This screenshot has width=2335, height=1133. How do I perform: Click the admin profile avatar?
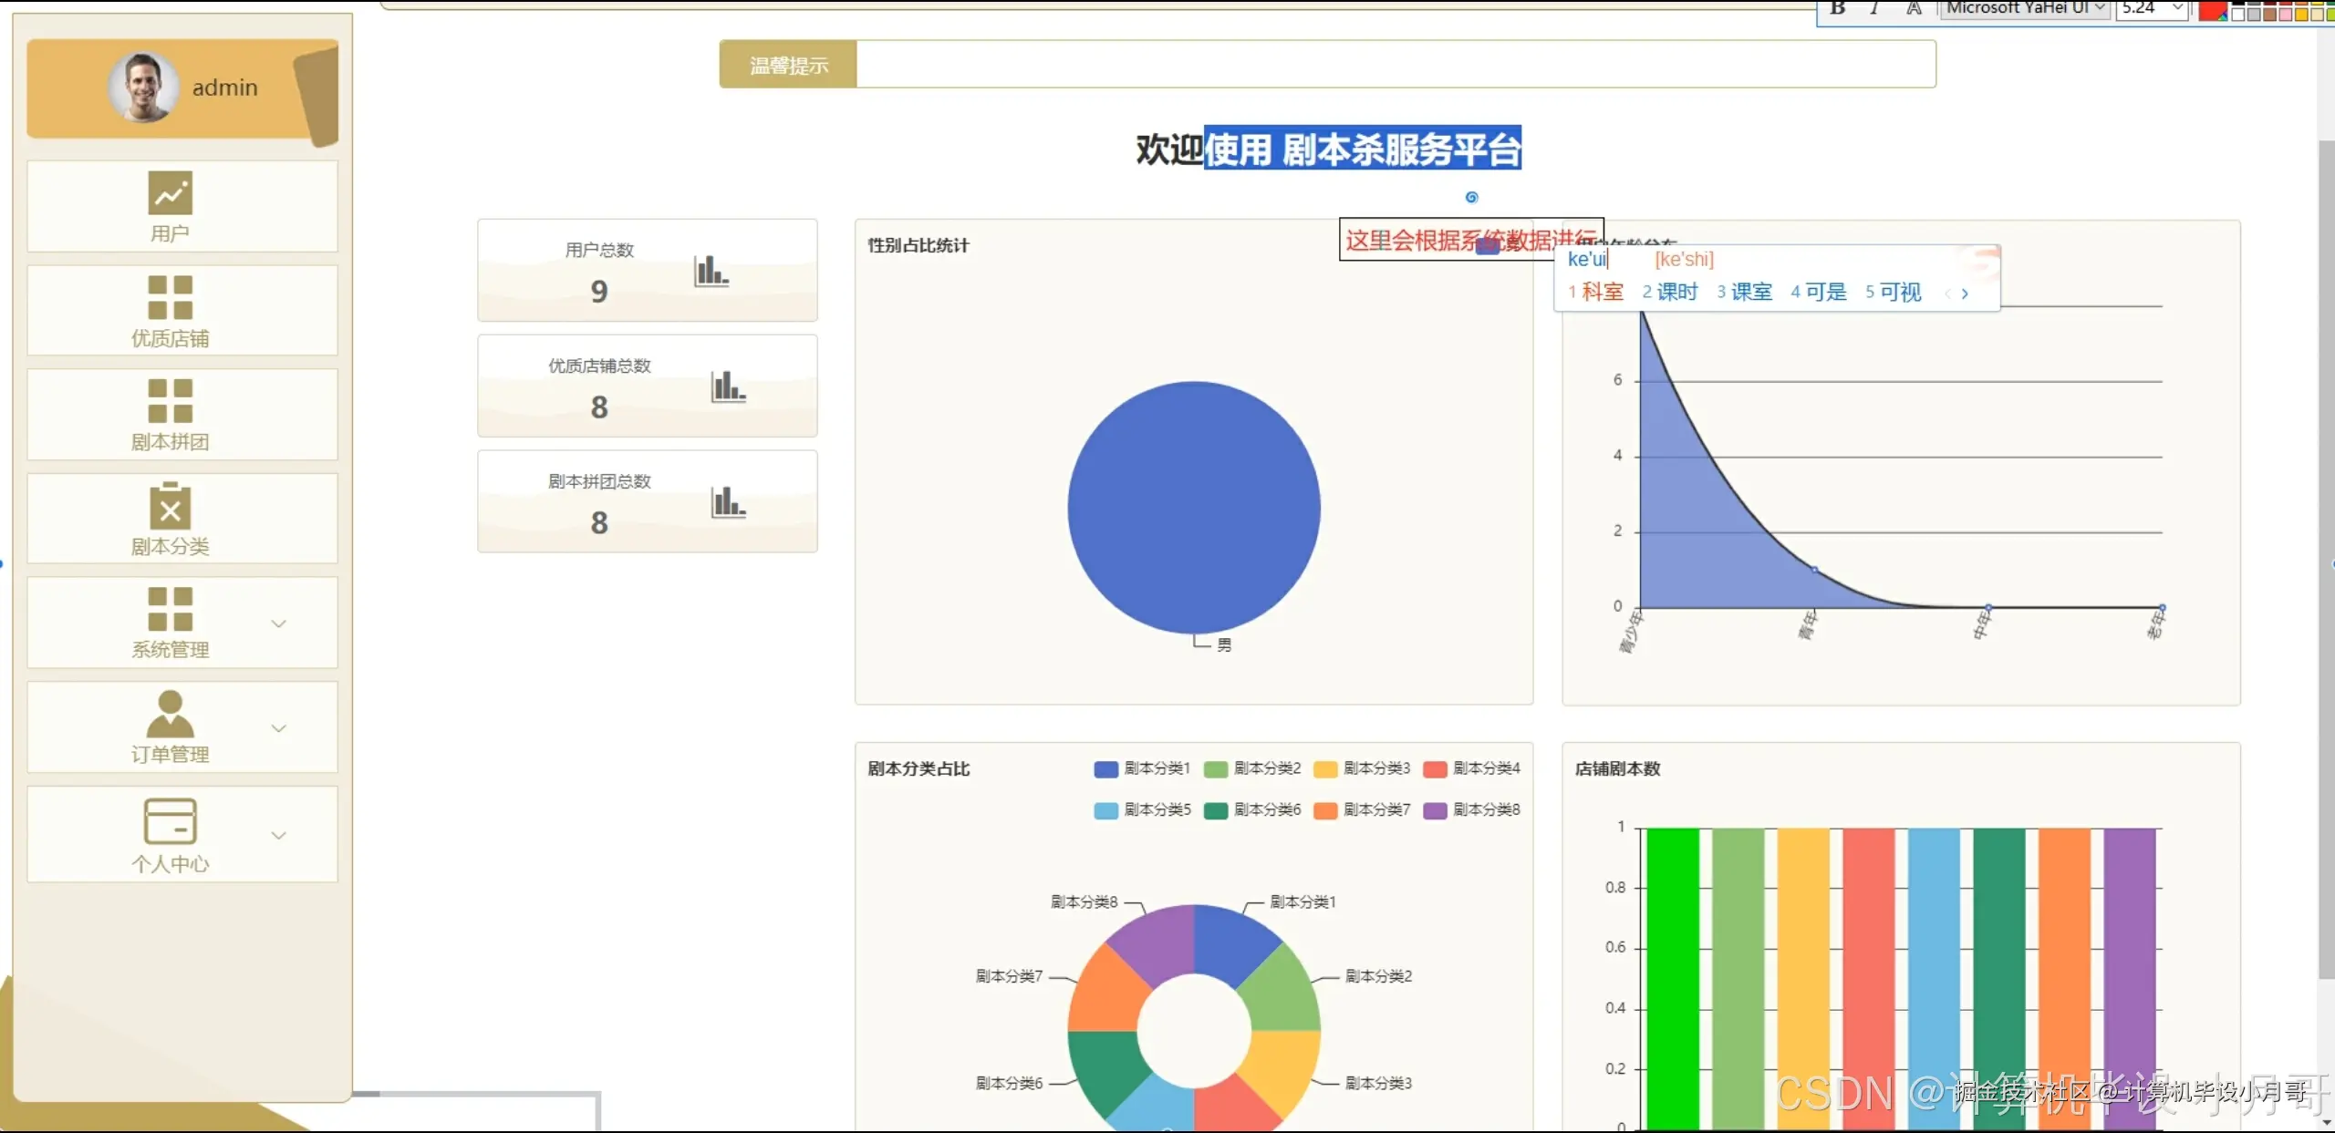click(142, 88)
